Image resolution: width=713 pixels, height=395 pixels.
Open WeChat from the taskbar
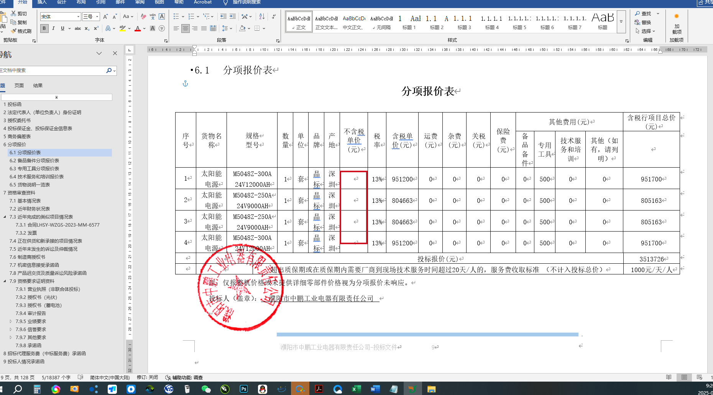click(x=206, y=389)
